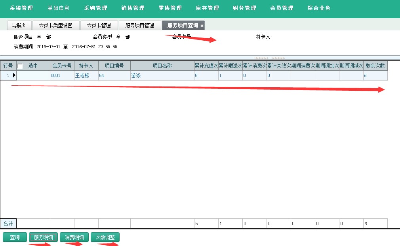
Task: Open the 库存管理 menu
Action: pos(208,8)
